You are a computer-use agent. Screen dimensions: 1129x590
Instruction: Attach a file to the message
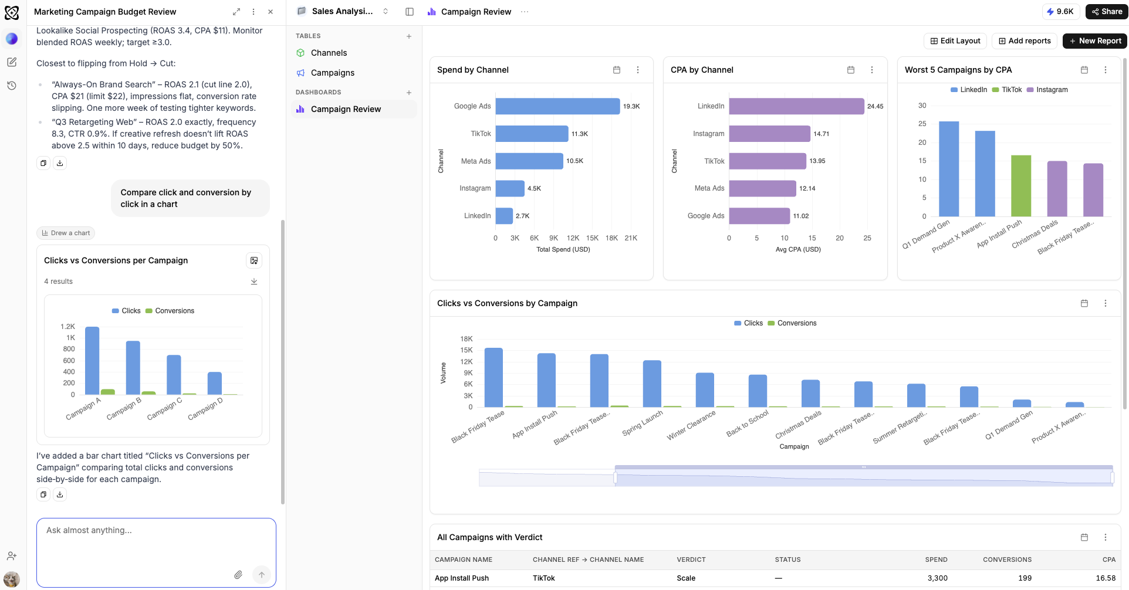[x=238, y=575]
